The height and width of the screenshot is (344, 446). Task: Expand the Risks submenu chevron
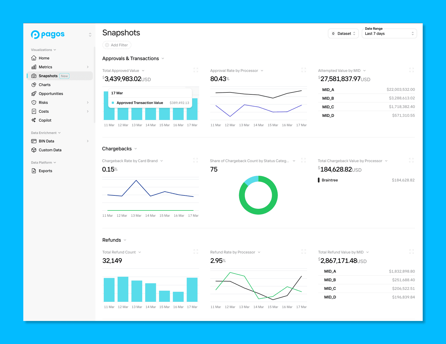tap(88, 102)
